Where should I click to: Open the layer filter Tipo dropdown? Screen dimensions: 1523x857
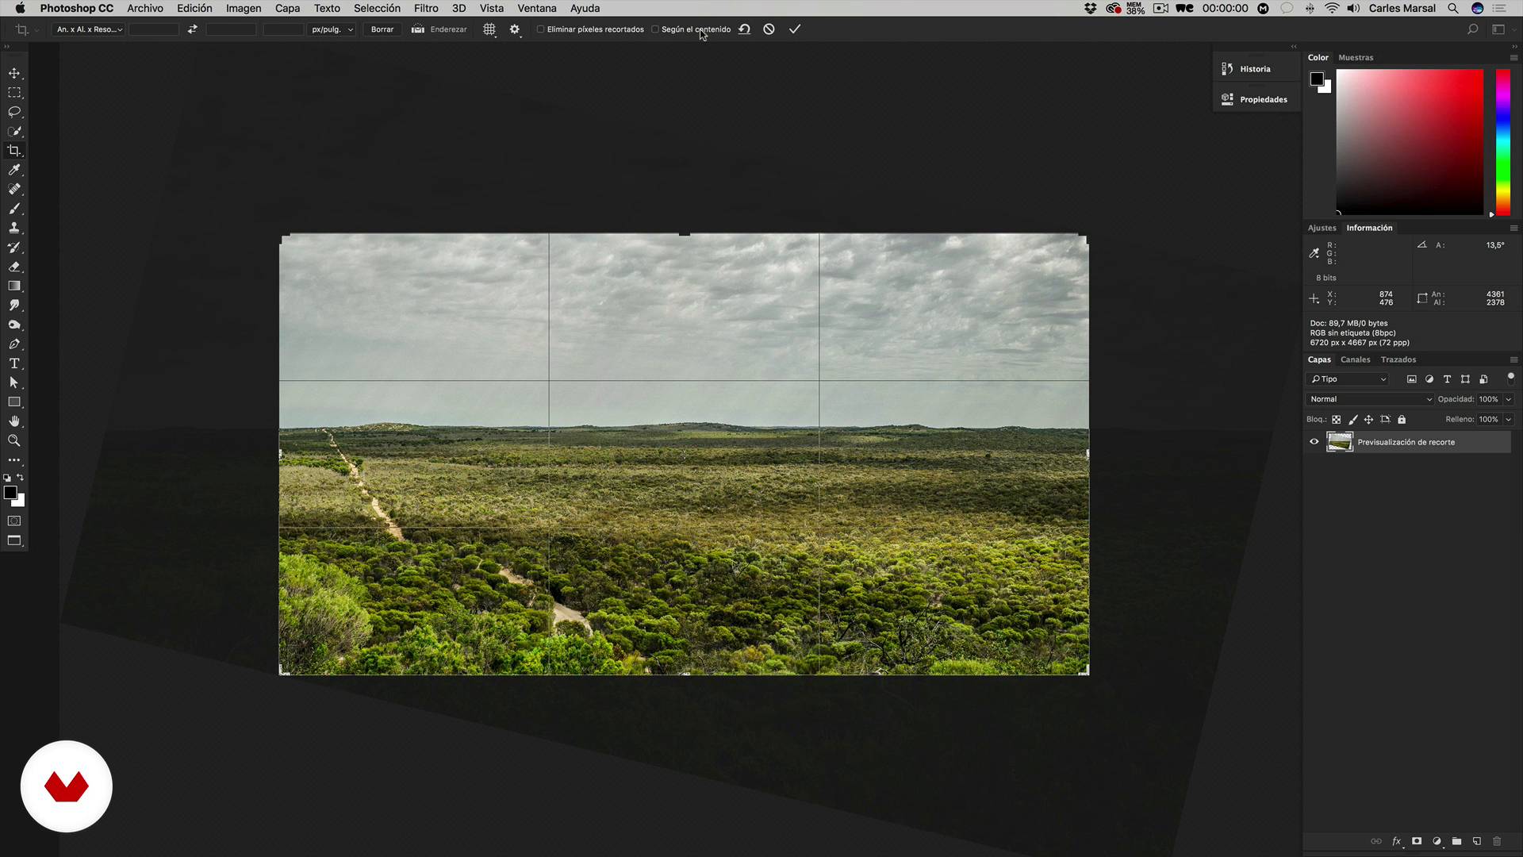1348,379
